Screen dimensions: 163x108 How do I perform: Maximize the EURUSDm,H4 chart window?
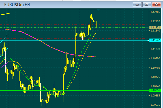click(x=147, y=4)
